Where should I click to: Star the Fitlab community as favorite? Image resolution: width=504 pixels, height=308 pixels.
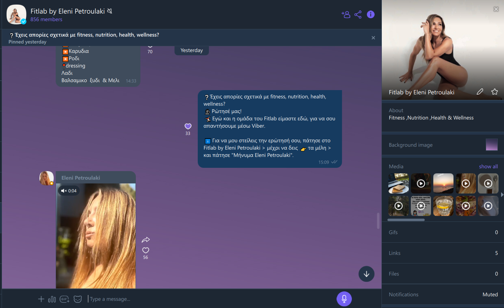click(x=494, y=92)
